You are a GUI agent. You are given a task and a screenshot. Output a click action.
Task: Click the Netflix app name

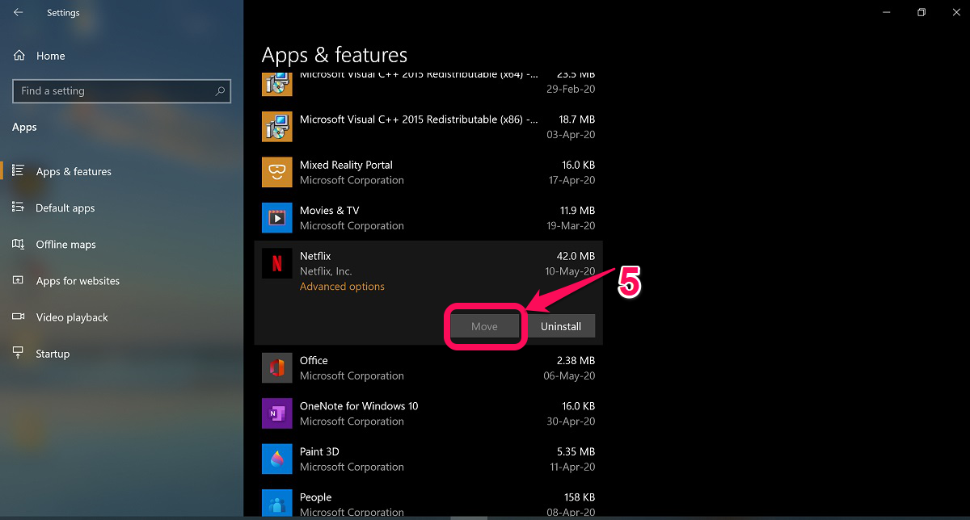pyautogui.click(x=315, y=256)
